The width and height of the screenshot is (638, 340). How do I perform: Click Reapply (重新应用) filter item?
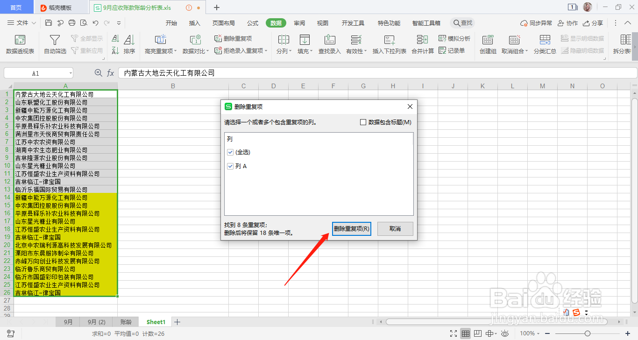coord(87,50)
